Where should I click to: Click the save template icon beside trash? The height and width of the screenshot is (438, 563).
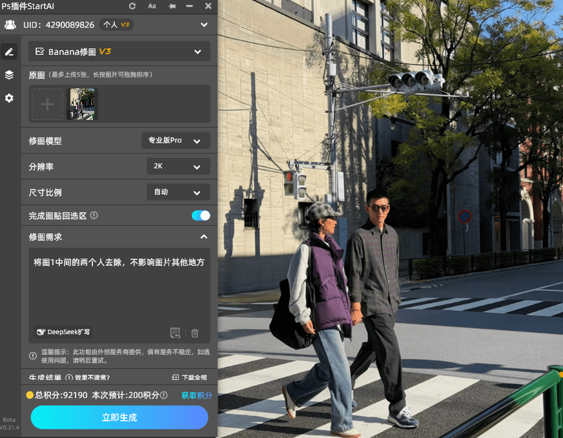[x=175, y=332]
